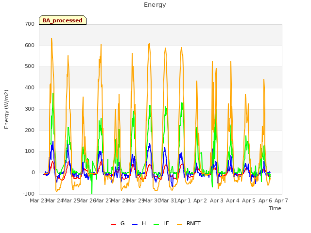Click the 300 y-axis tick label
Screen dimensions: 311x233
click(30, 109)
